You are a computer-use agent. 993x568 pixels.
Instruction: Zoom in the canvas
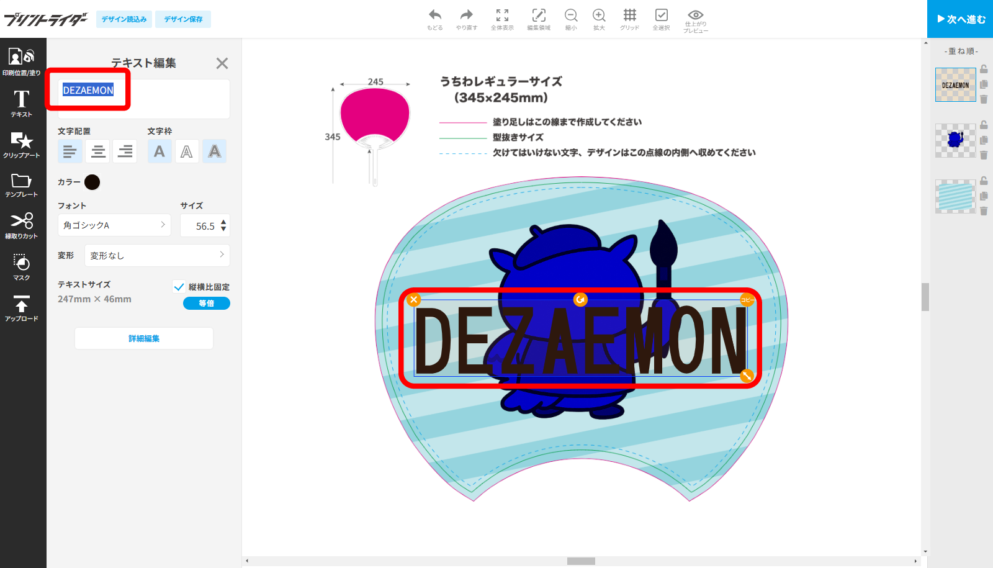pyautogui.click(x=599, y=19)
